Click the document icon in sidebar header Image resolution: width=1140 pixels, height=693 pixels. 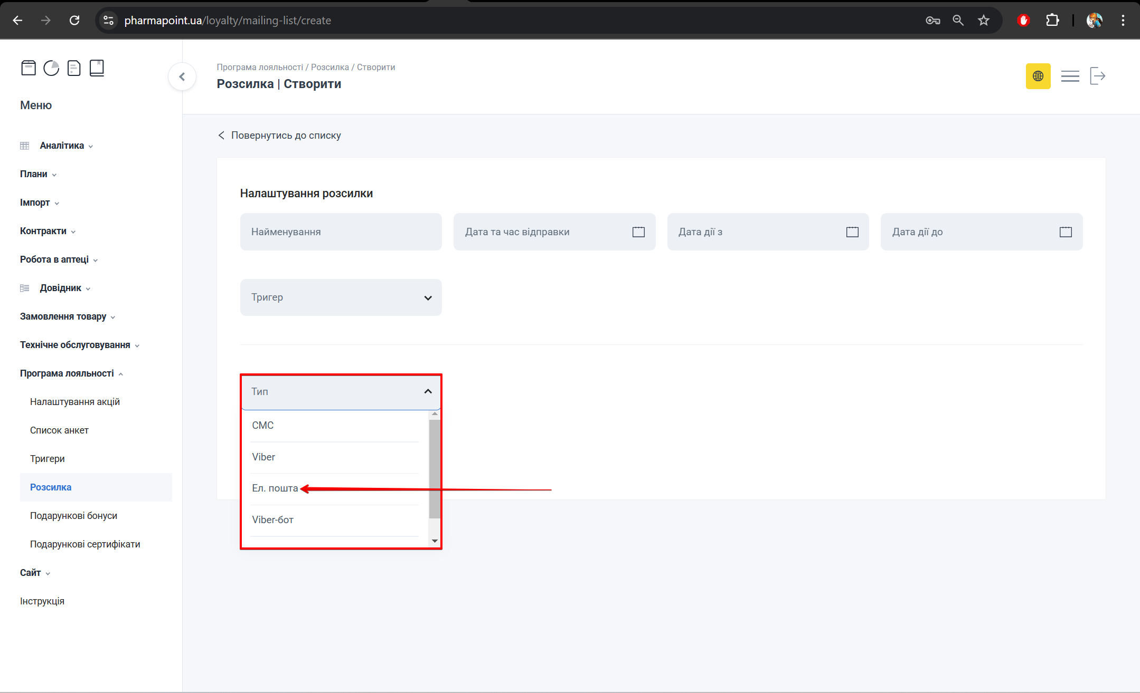coord(74,68)
